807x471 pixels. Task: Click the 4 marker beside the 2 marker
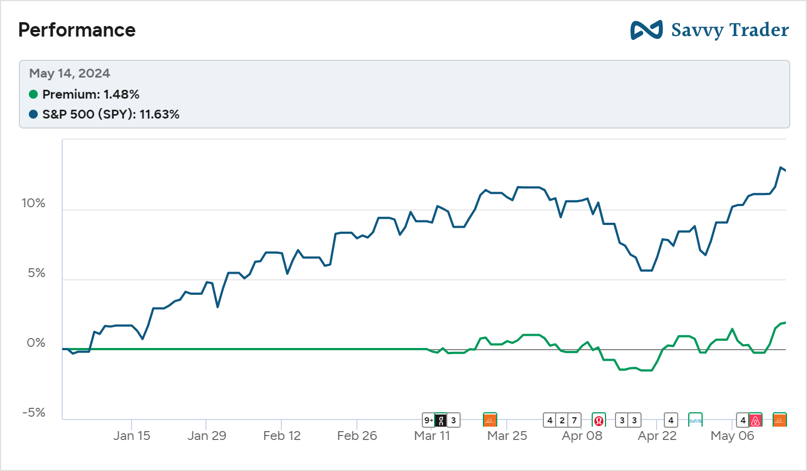[x=550, y=420]
